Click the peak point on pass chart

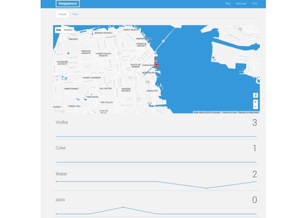click(123, 207)
